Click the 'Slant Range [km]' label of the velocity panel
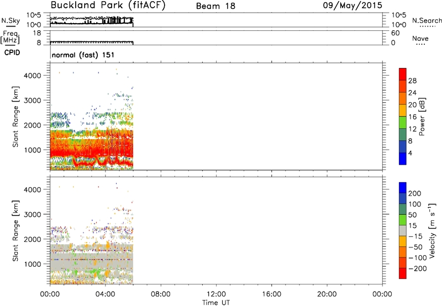Screen dimensions: 442x306 coord(15,231)
